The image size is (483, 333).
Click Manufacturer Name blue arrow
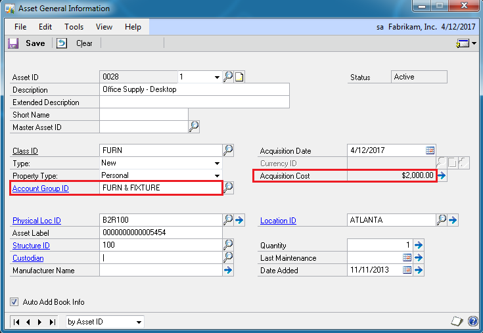pyautogui.click(x=228, y=270)
